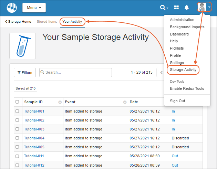Open the Tutorial-002 sample link
Image resolution: width=217 pixels, height=169 pixels.
click(34, 120)
